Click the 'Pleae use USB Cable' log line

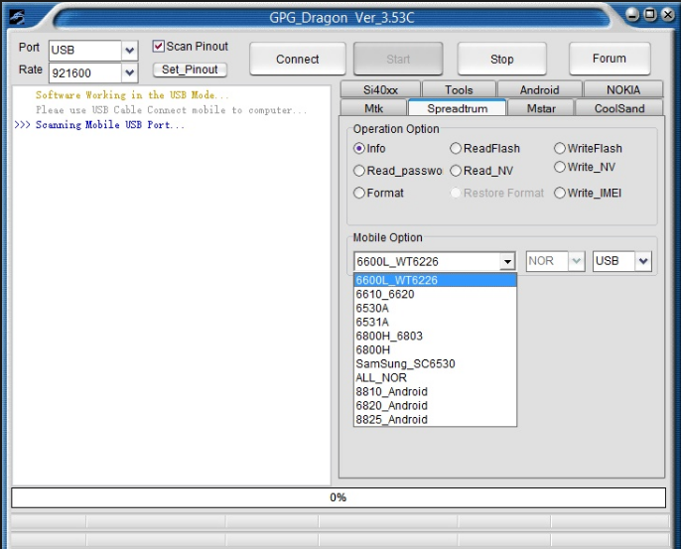(x=171, y=110)
